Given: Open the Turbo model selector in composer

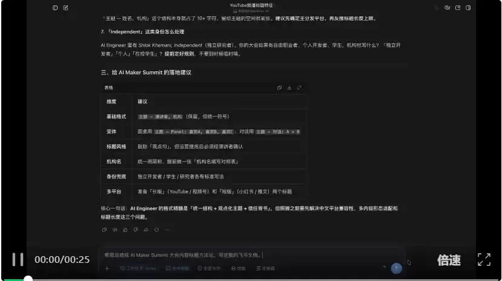Looking at the screenshot, I should point(138,268).
